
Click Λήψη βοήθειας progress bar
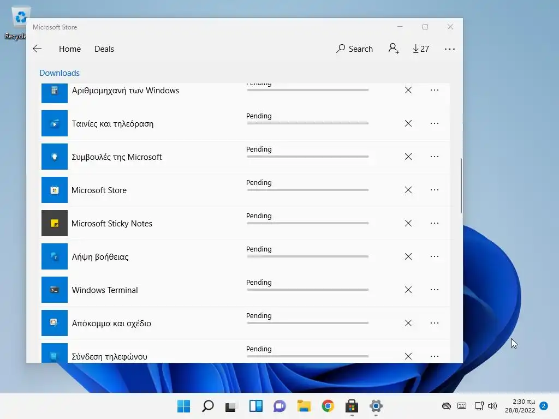(x=307, y=256)
